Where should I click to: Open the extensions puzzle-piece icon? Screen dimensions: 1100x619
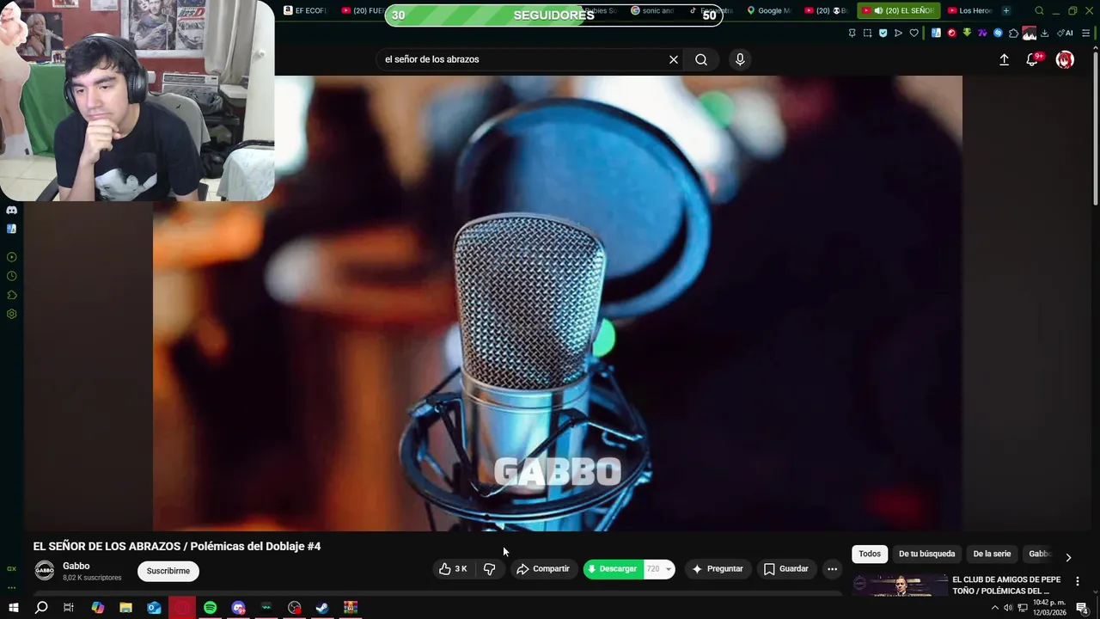(x=1013, y=33)
